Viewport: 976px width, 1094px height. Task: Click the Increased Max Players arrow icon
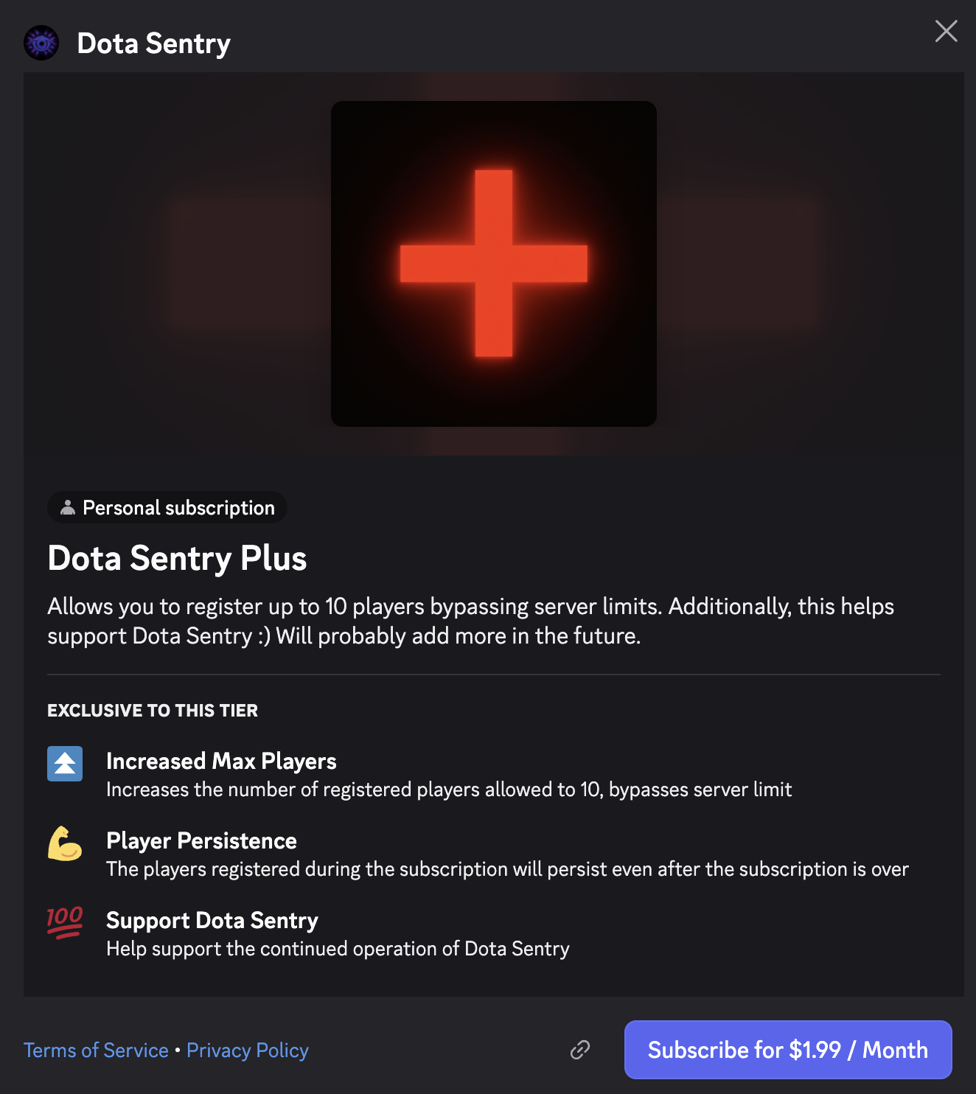65,764
